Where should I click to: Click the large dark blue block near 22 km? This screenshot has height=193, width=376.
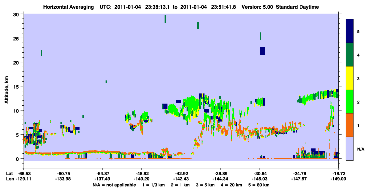pyautogui.click(x=262, y=51)
